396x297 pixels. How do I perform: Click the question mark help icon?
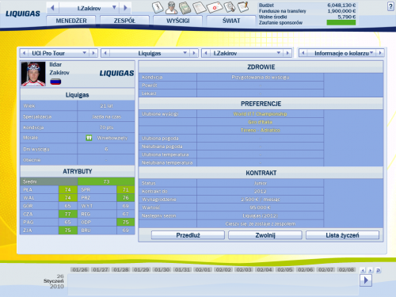pyautogui.click(x=390, y=6)
